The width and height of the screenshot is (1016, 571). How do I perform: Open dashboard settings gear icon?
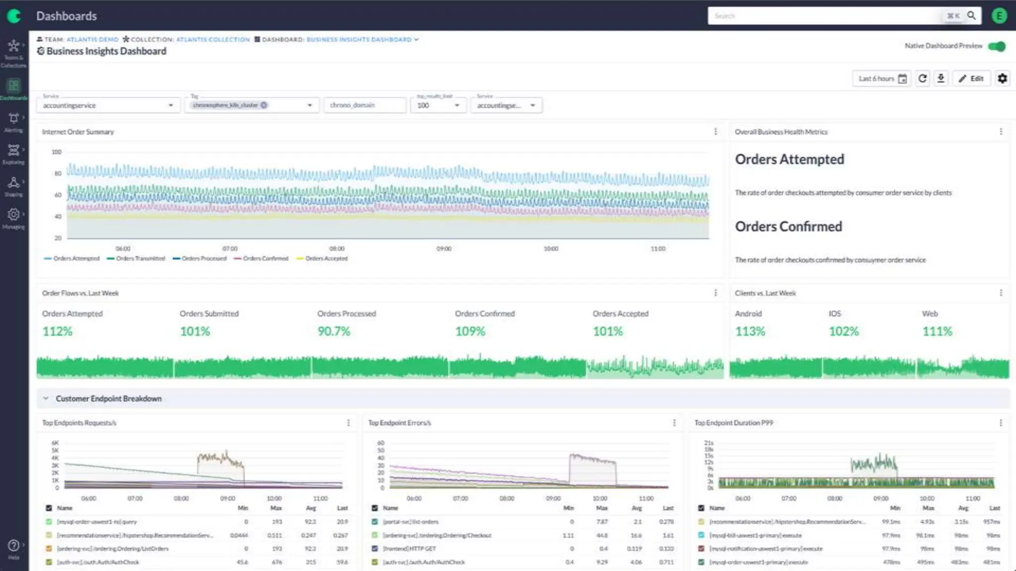click(1002, 78)
